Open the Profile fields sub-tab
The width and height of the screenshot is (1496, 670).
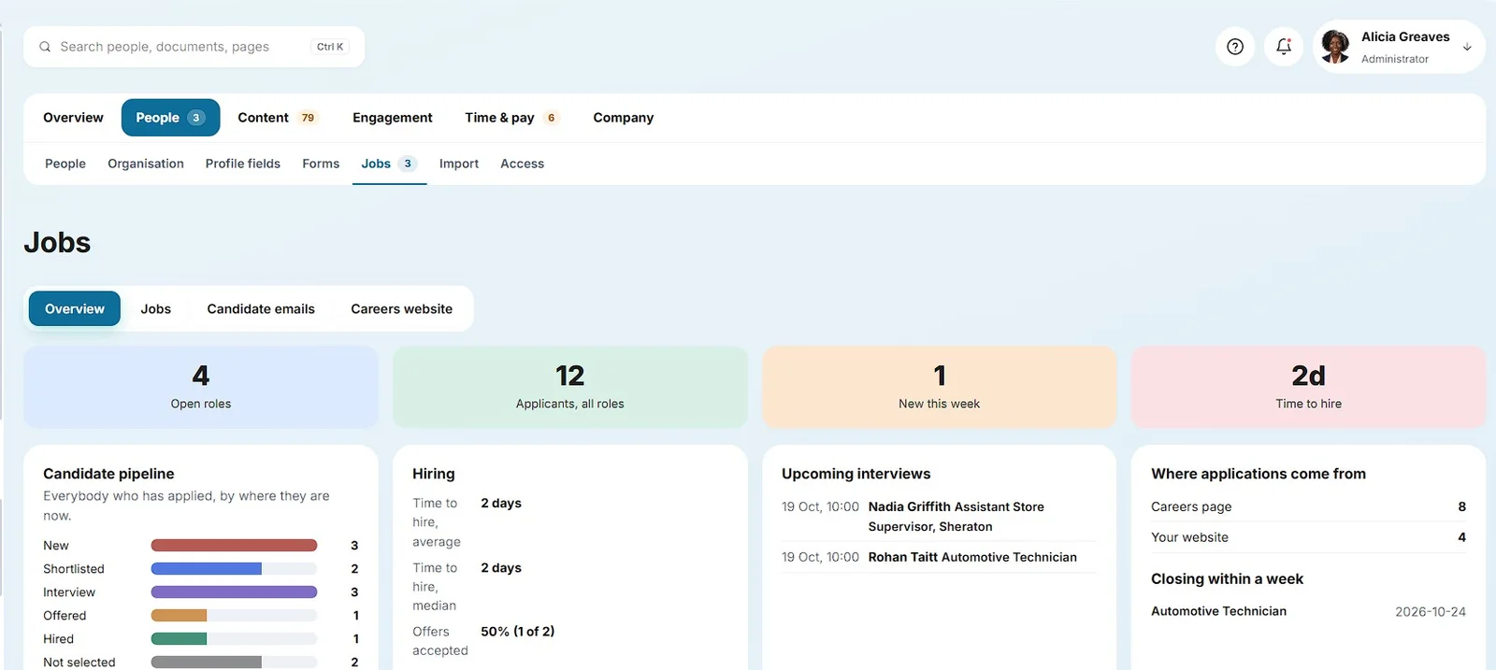click(x=243, y=164)
